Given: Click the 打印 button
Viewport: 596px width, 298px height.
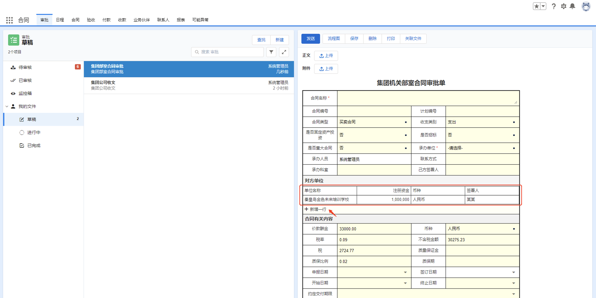Looking at the screenshot, I should (x=391, y=39).
